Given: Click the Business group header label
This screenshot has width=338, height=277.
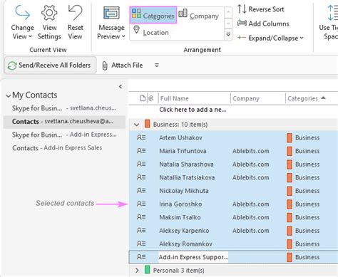Looking at the screenshot, I should pyautogui.click(x=180, y=125).
